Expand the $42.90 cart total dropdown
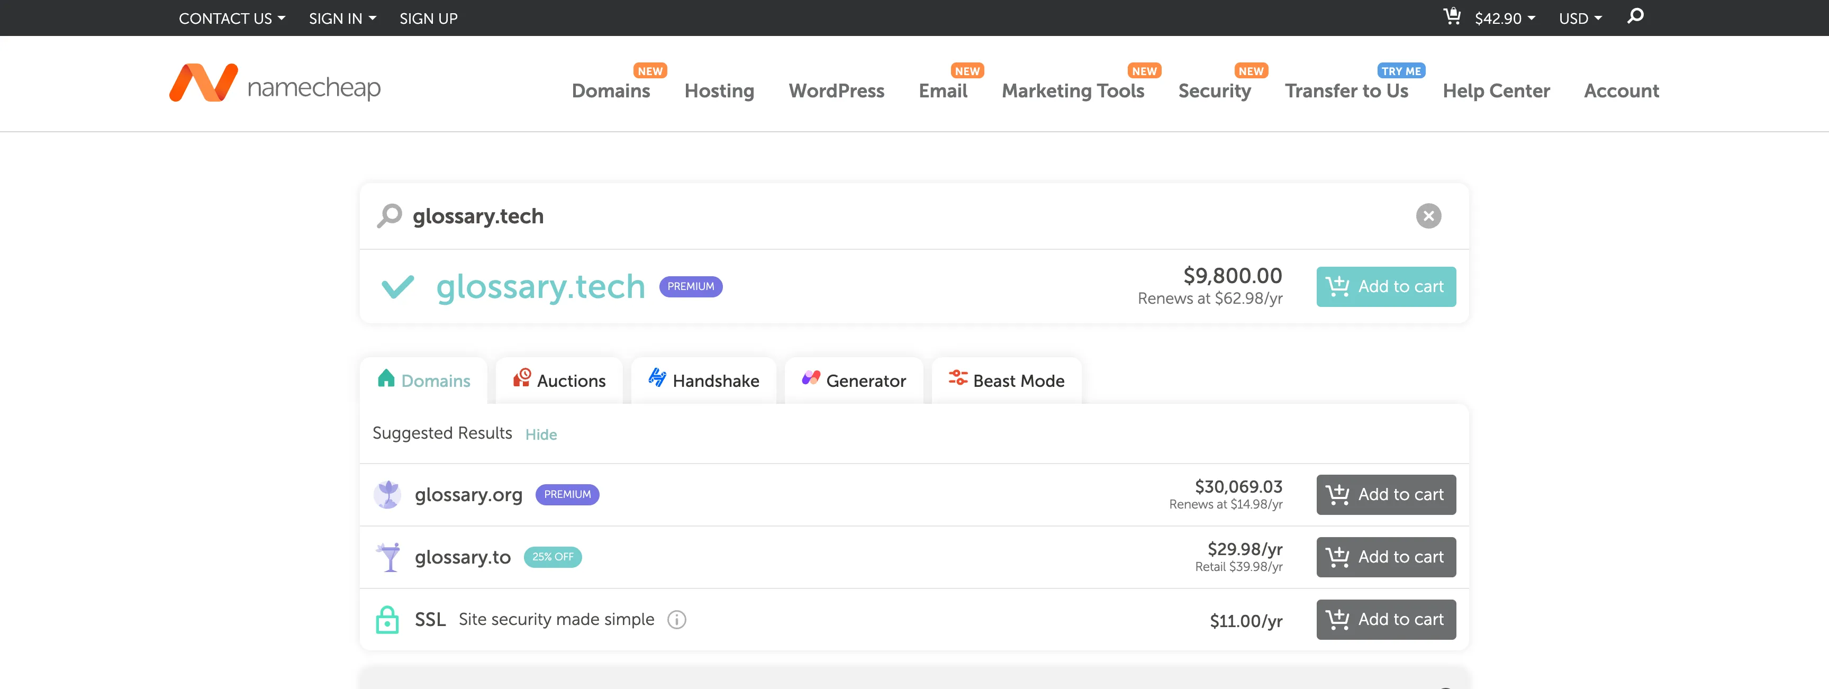The image size is (1829, 689). 1505,19
